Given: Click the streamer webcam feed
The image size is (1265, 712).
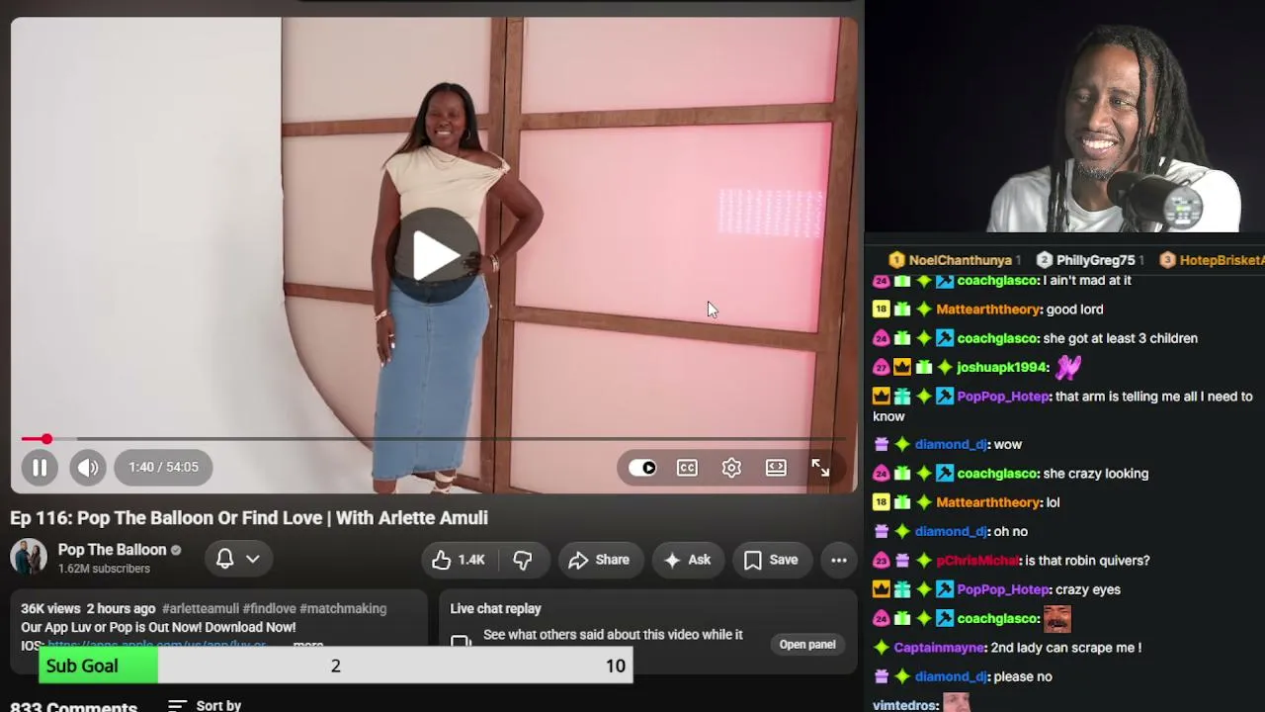Looking at the screenshot, I should click(1065, 117).
